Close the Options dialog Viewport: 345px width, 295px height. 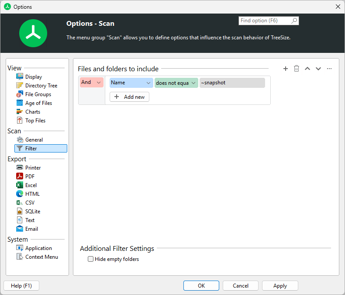(x=338, y=7)
